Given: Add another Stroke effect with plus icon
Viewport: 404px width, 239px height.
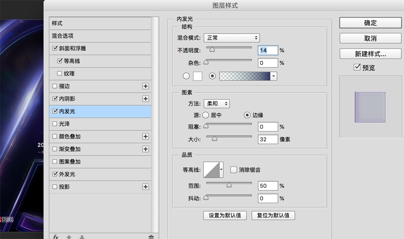Looking at the screenshot, I should 145,86.
